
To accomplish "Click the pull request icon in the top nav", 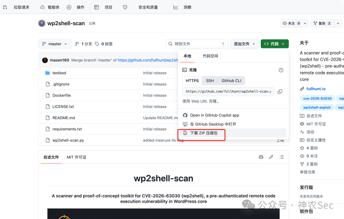I will [x=5, y=7].
